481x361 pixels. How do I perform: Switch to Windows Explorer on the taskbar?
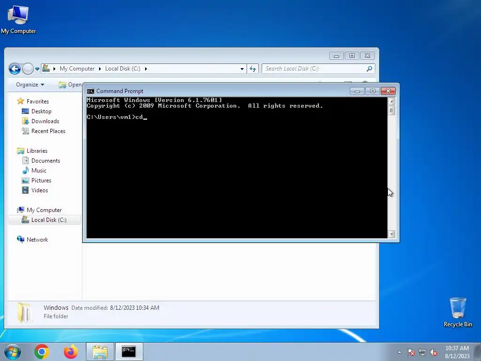tap(100, 352)
